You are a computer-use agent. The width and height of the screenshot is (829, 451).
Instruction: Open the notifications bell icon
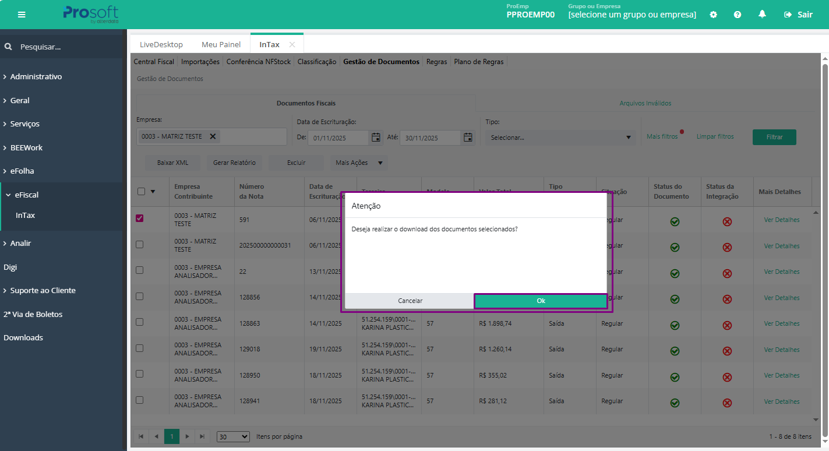tap(762, 15)
